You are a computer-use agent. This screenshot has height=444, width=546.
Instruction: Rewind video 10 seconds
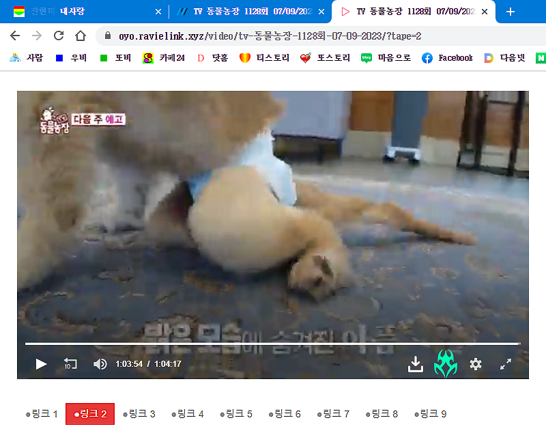coord(70,364)
